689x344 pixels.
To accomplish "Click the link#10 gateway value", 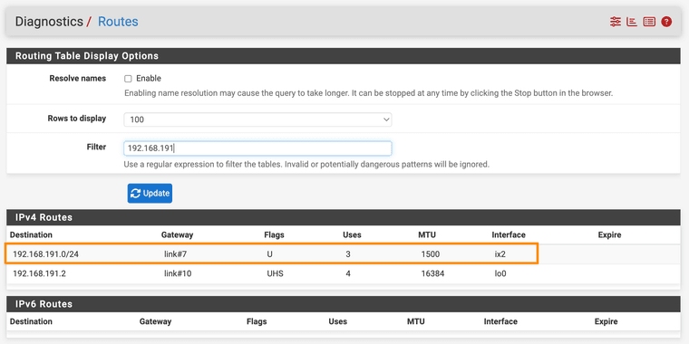I will [x=178, y=273].
